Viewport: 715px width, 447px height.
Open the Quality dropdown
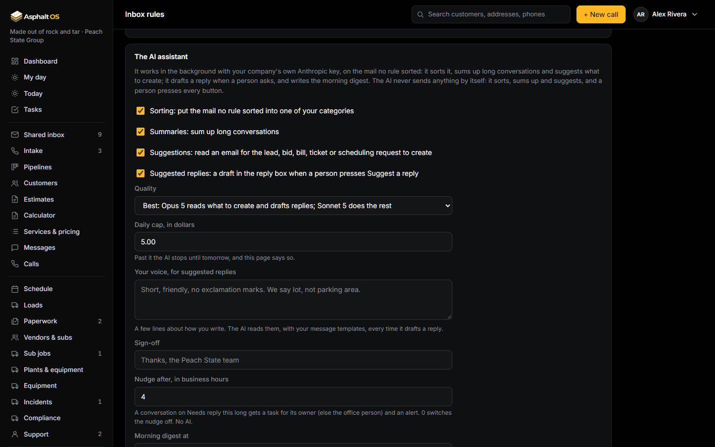tap(293, 206)
